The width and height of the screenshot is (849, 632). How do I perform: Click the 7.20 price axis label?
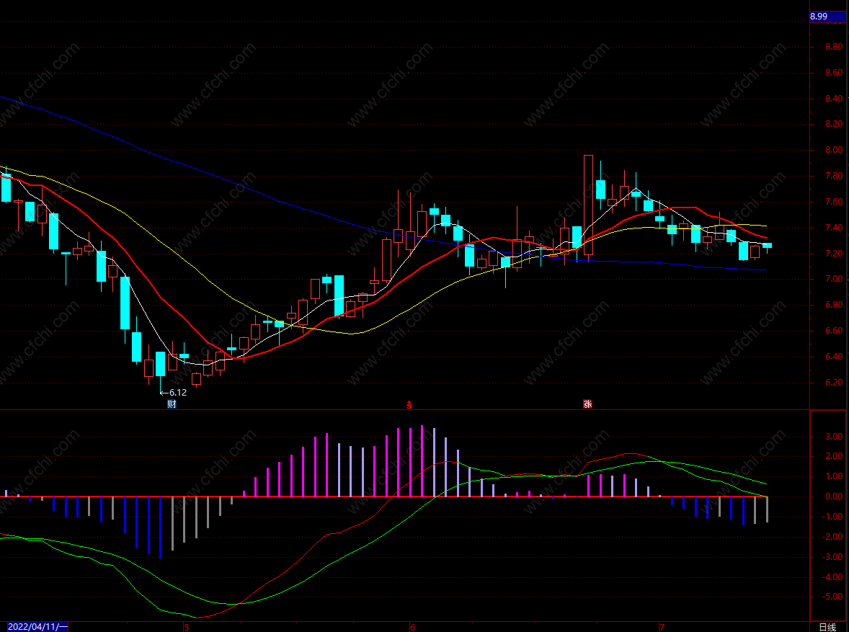(834, 254)
